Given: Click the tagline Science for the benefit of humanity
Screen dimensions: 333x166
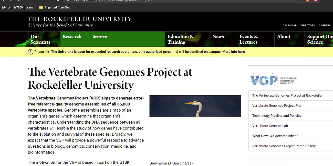Looking at the screenshot, I should 60,25.
